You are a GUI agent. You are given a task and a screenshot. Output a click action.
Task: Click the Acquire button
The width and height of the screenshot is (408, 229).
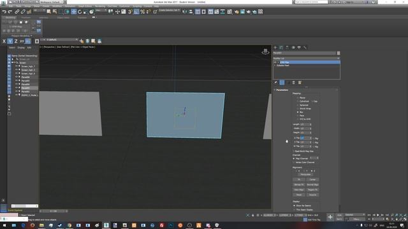312,195
